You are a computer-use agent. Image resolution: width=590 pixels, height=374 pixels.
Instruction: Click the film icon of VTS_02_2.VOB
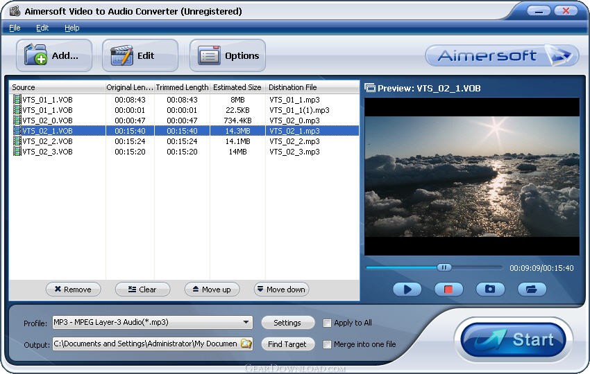17,141
